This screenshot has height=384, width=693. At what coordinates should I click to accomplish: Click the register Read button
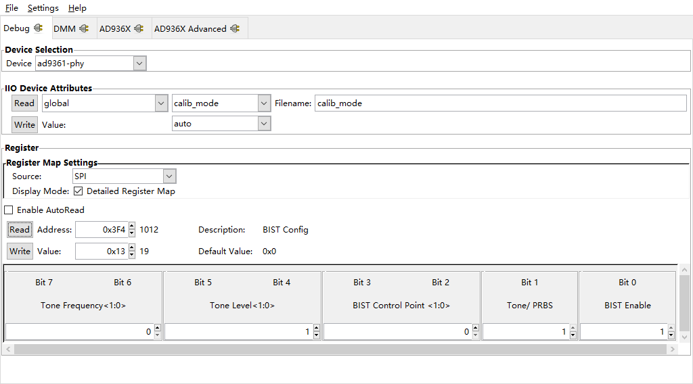20,229
